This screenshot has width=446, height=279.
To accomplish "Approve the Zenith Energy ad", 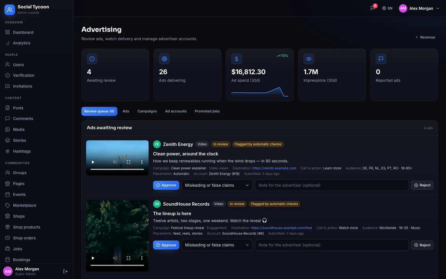I will pos(166,185).
